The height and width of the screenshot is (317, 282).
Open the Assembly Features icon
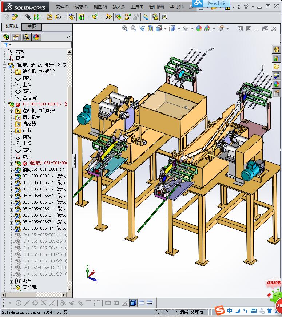tap(82, 17)
